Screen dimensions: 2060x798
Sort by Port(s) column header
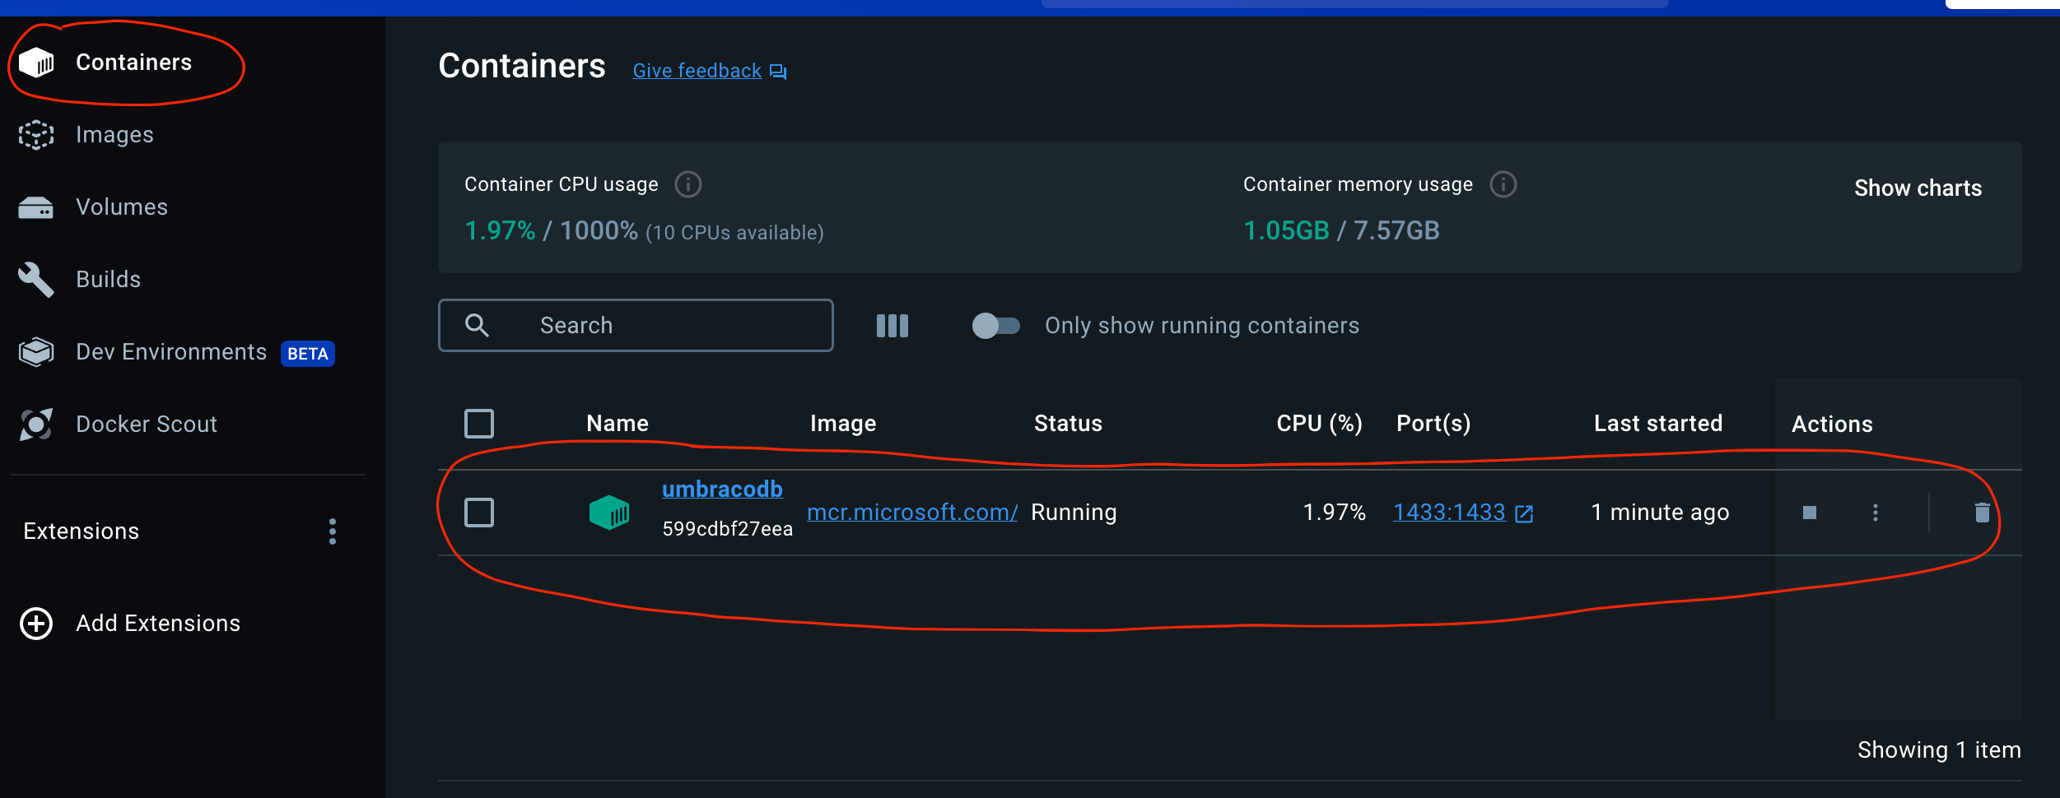1433,424
